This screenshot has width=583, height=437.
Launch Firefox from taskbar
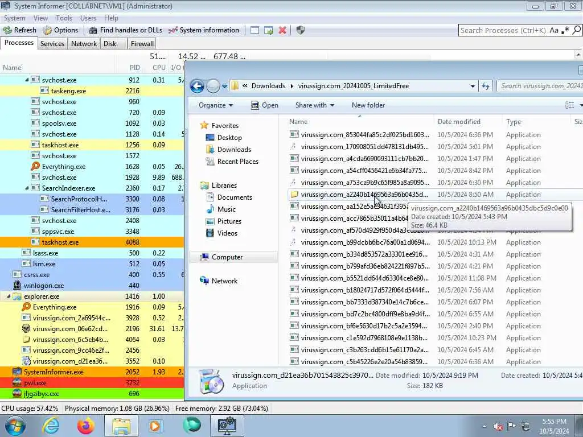click(x=85, y=426)
